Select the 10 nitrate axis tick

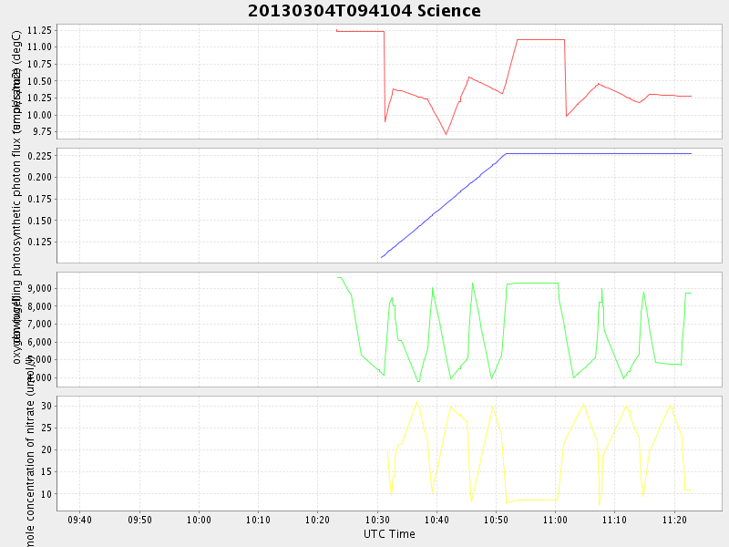tap(46, 494)
